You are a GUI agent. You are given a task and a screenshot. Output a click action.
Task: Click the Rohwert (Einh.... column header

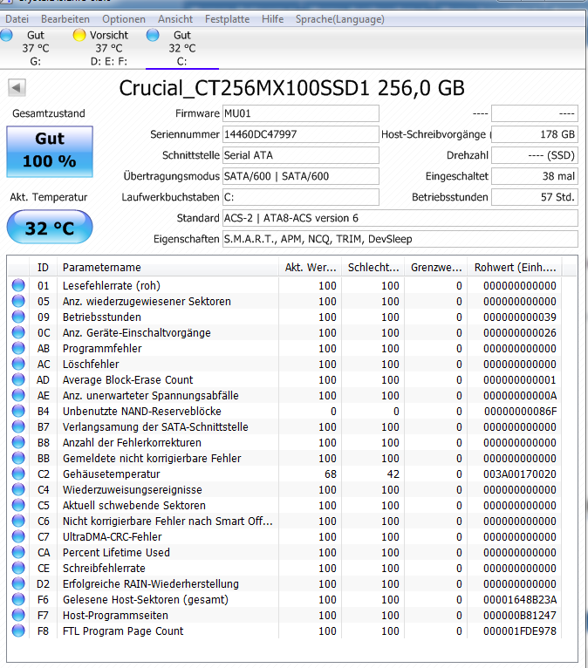point(515,268)
